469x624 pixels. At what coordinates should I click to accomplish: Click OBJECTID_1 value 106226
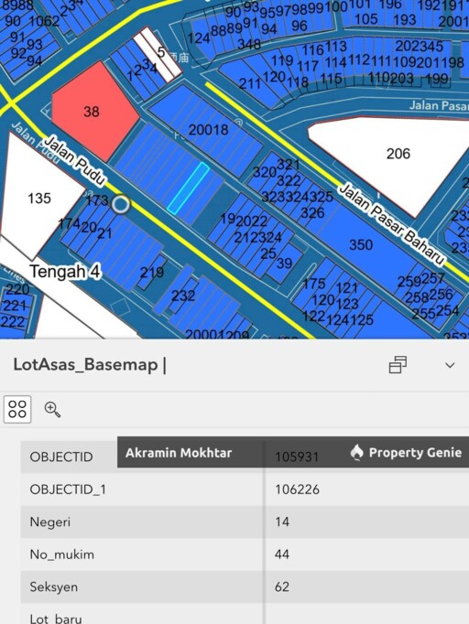[298, 490]
